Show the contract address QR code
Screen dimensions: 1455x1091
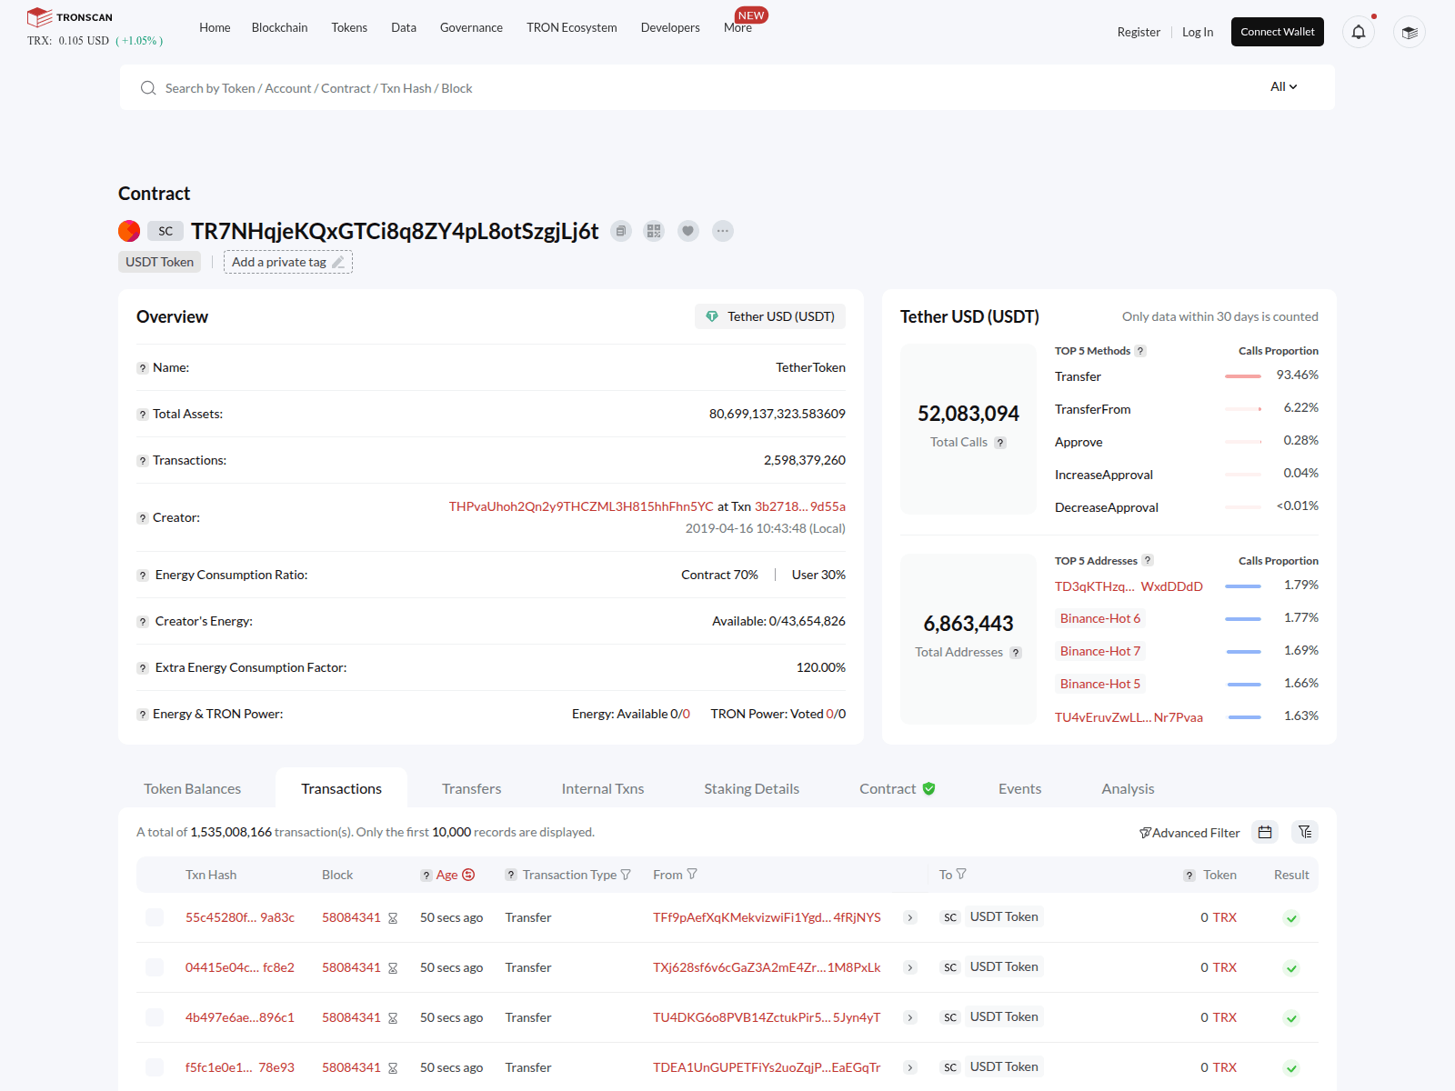click(654, 231)
